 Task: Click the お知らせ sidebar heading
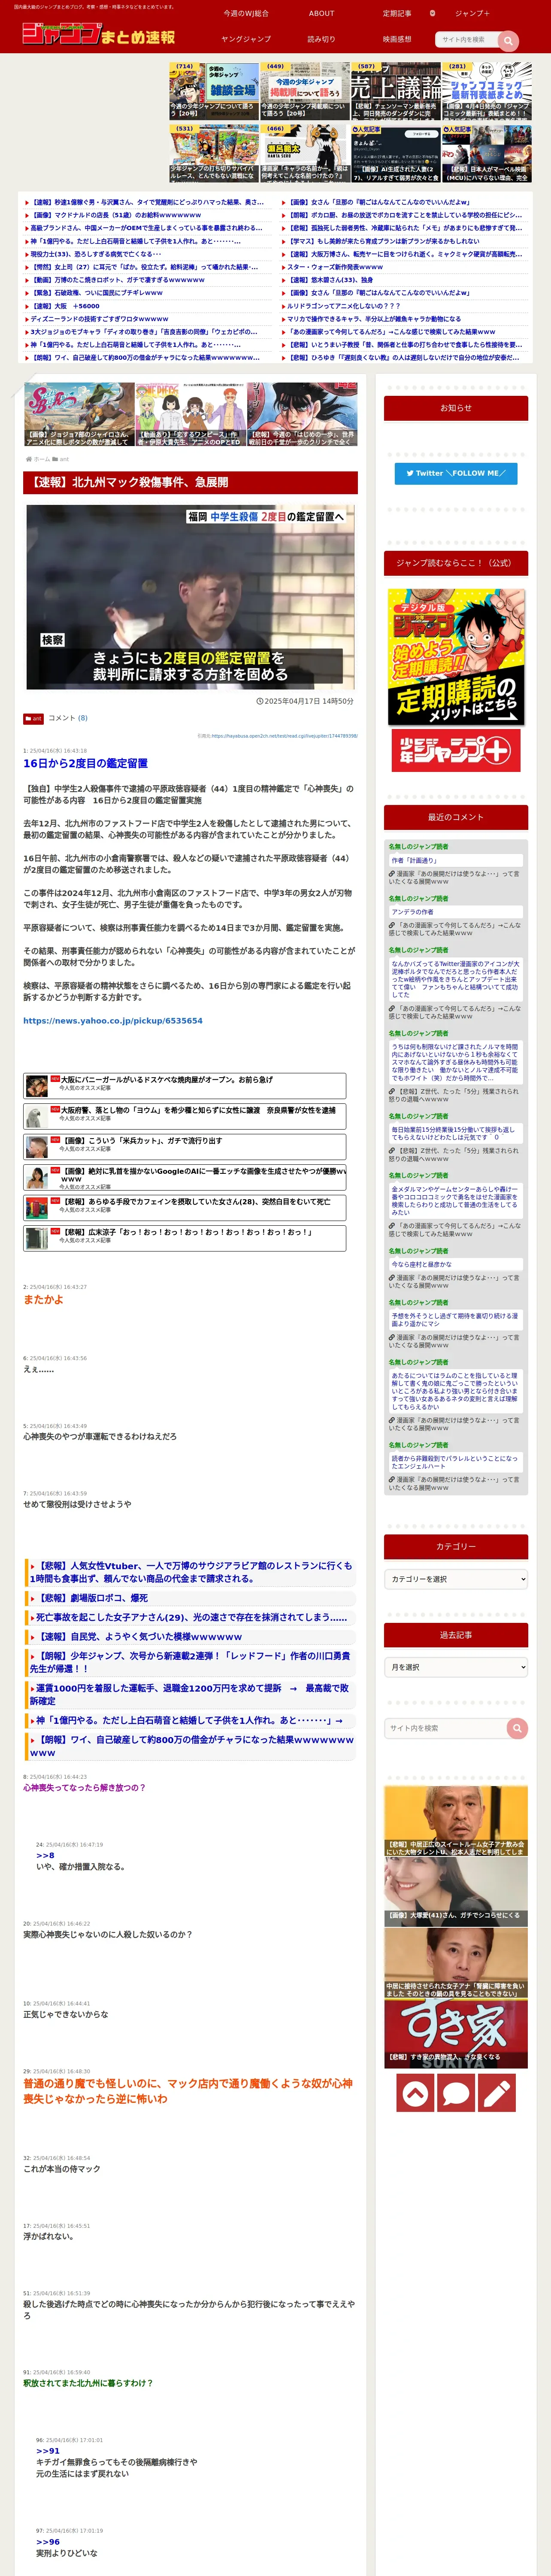(456, 408)
